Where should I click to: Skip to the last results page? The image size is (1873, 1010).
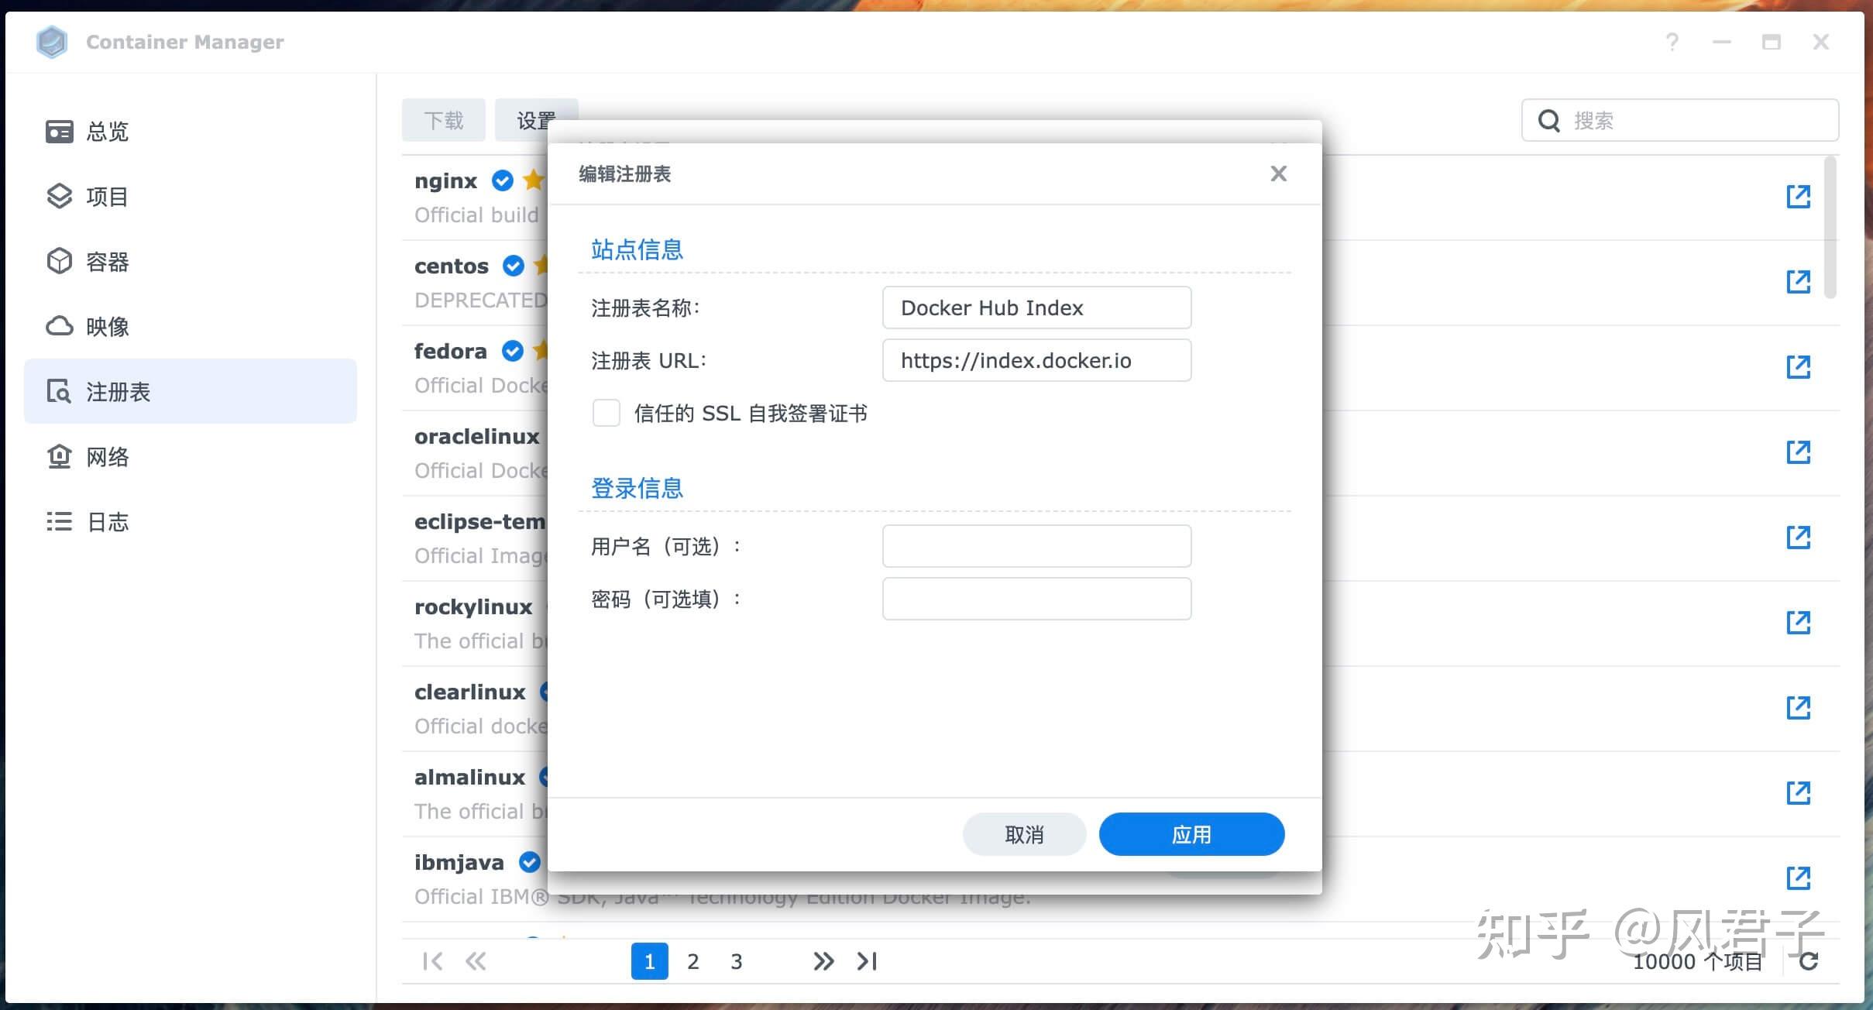(867, 960)
